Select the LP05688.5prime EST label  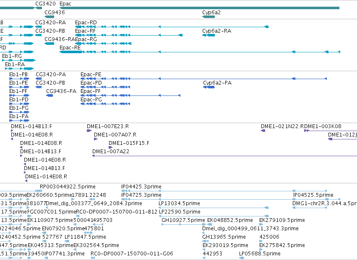[x=260, y=254]
